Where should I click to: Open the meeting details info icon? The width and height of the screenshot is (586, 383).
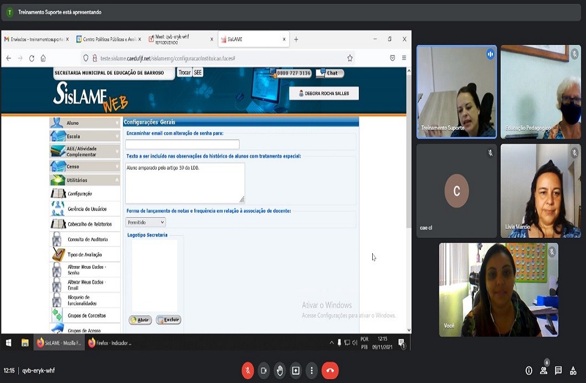point(529,371)
